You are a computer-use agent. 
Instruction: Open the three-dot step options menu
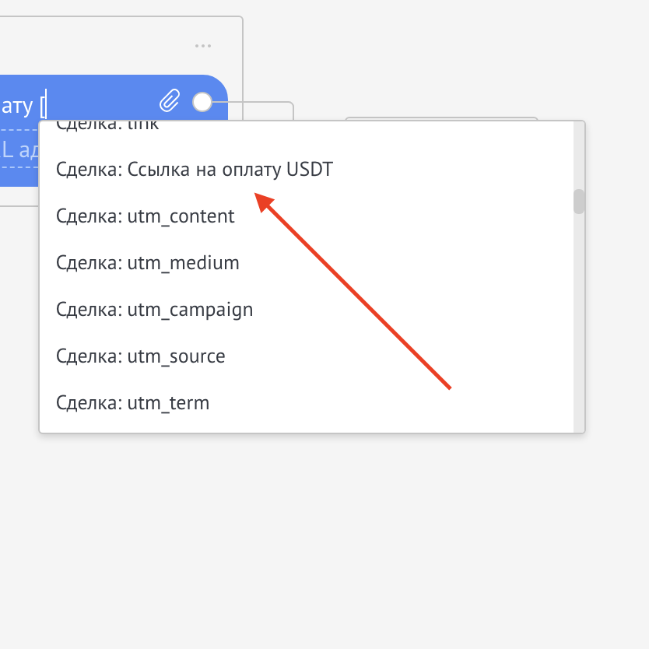click(203, 46)
